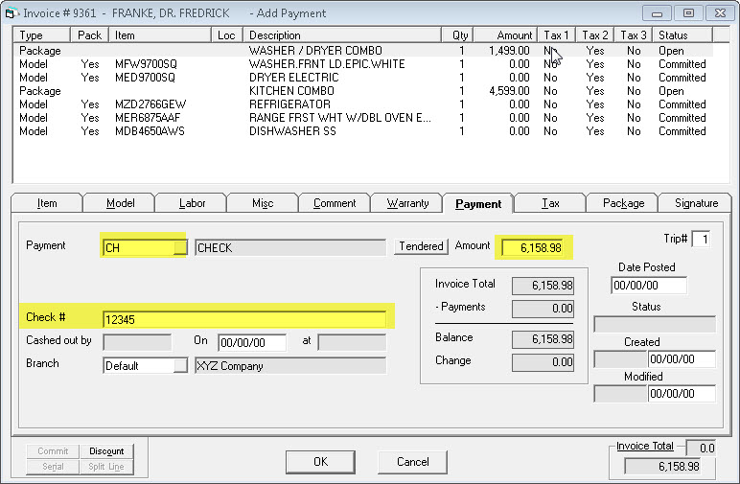Screen dimensions: 740x484
Task: Open the Labor tab
Action: [x=192, y=203]
